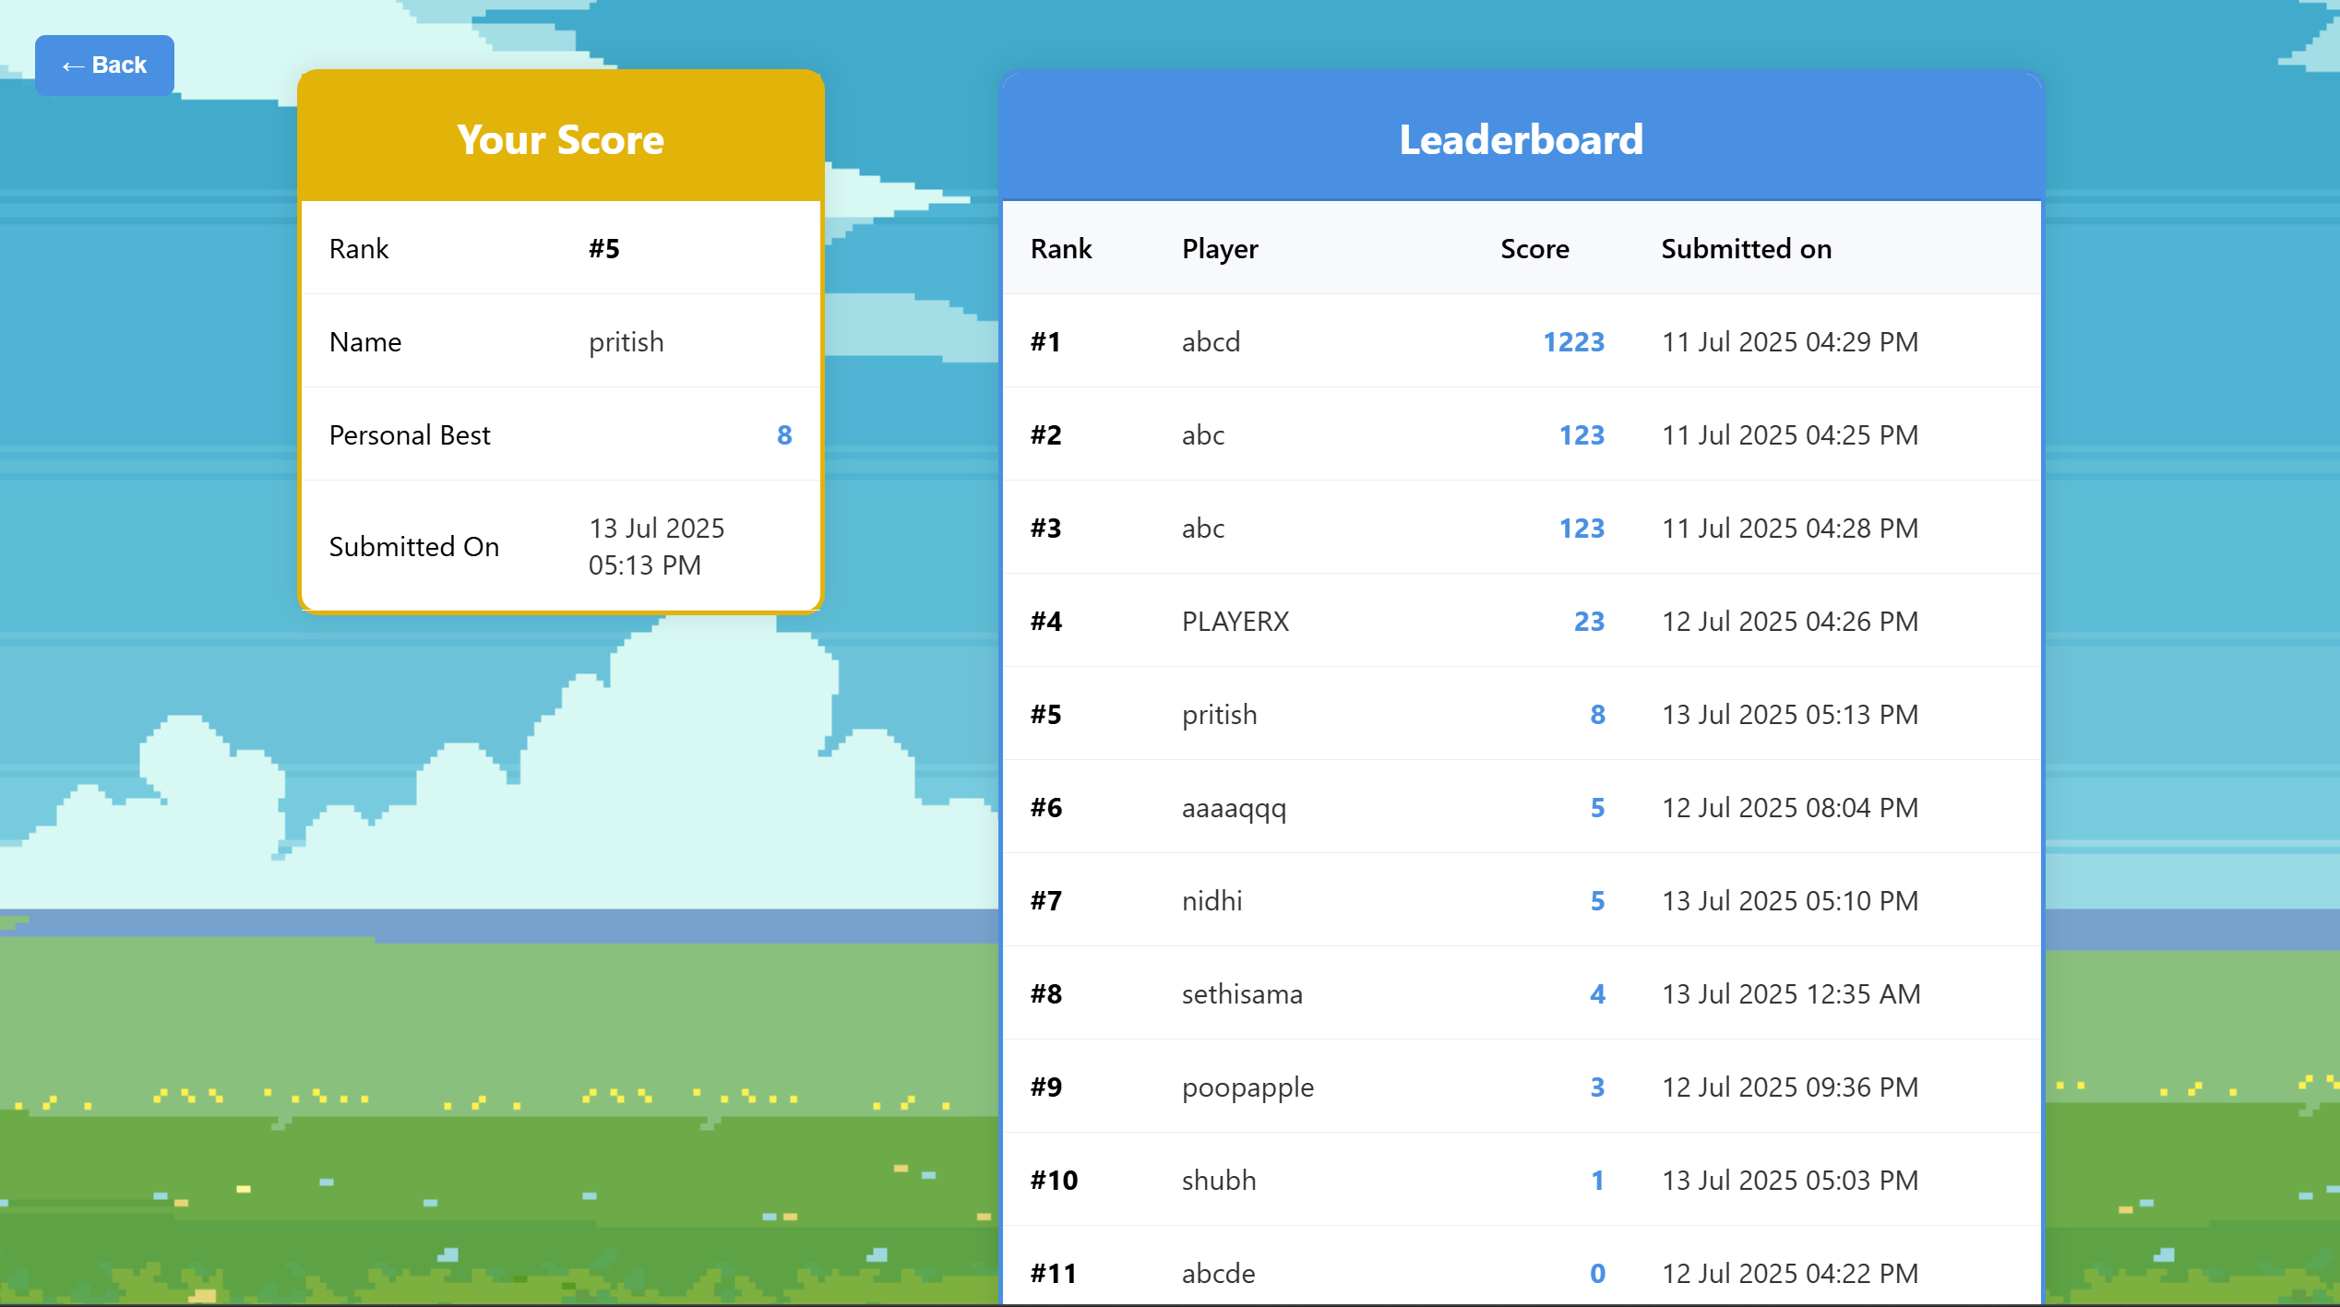Click the Submitted on column header

point(1746,249)
